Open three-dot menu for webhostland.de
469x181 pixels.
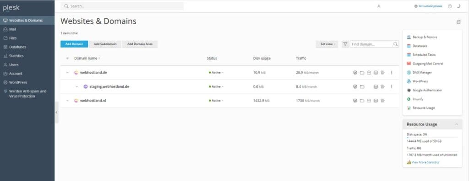coord(391,73)
